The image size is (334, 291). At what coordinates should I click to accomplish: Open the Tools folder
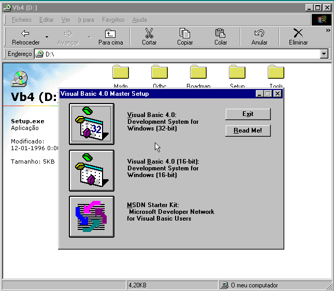[x=276, y=72]
